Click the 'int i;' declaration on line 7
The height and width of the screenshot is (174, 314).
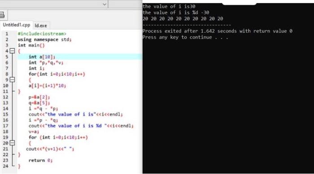pos(36,68)
